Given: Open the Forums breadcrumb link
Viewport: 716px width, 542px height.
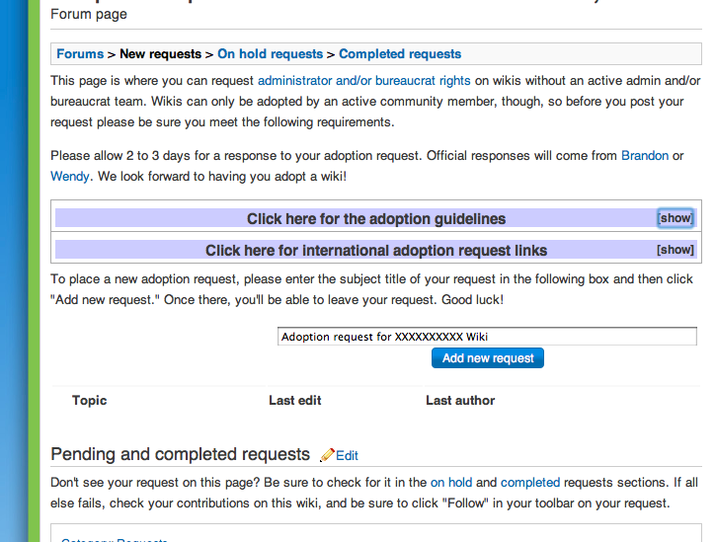Looking at the screenshot, I should pyautogui.click(x=80, y=54).
